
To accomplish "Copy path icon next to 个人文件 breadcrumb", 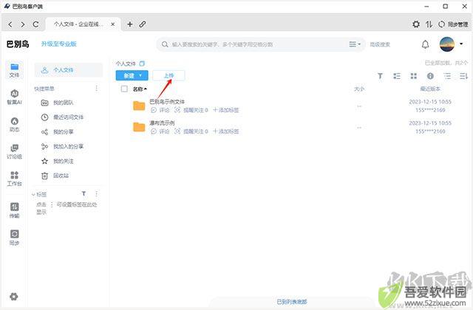I will tap(142, 63).
